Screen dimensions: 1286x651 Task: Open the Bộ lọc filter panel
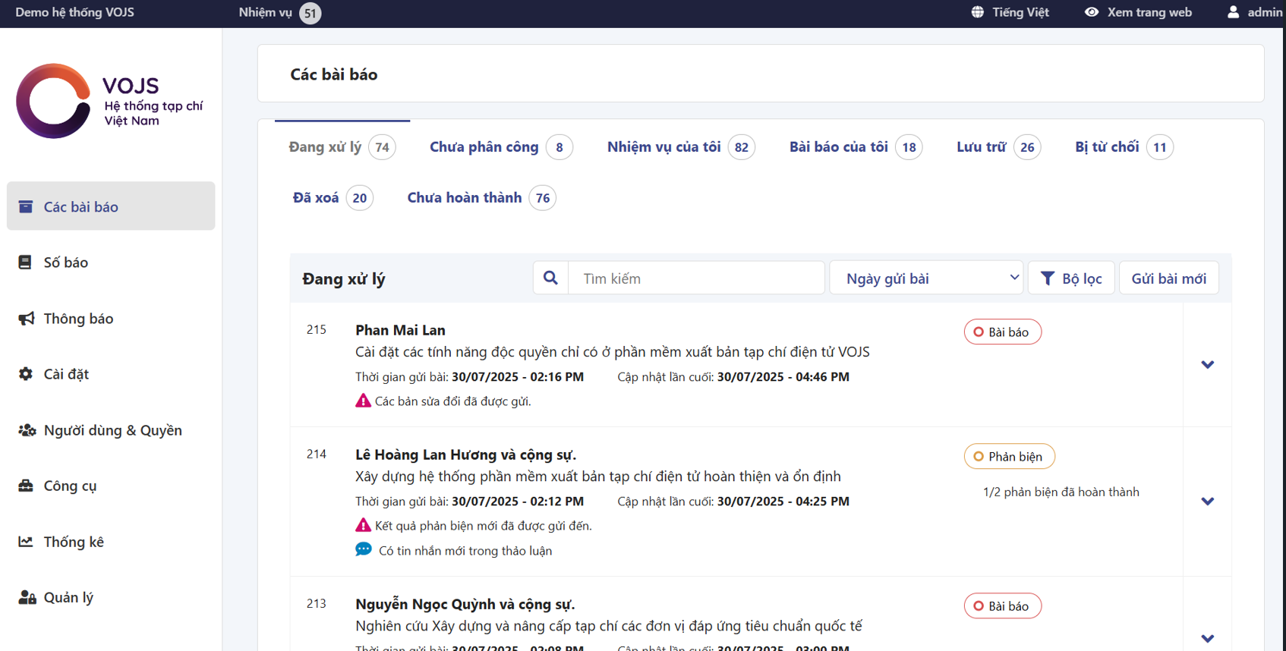[1070, 278]
